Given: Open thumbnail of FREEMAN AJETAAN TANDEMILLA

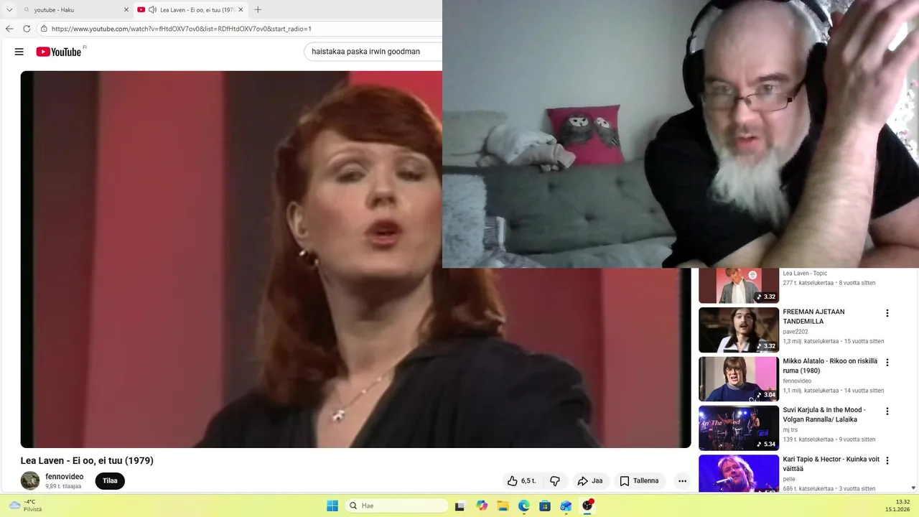Looking at the screenshot, I should coord(739,330).
